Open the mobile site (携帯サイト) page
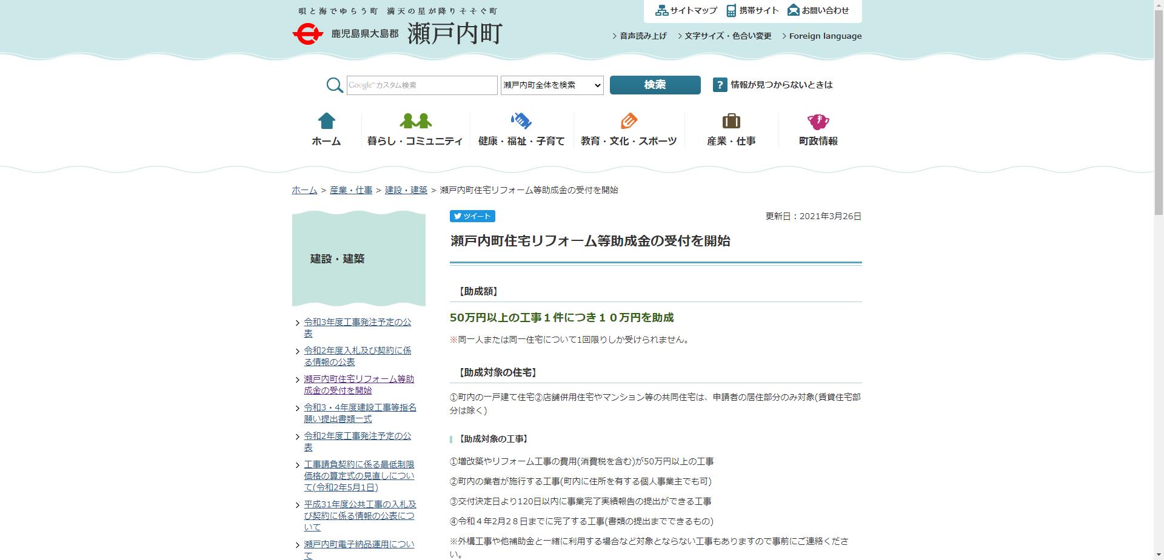This screenshot has height=560, width=1164. [x=754, y=10]
